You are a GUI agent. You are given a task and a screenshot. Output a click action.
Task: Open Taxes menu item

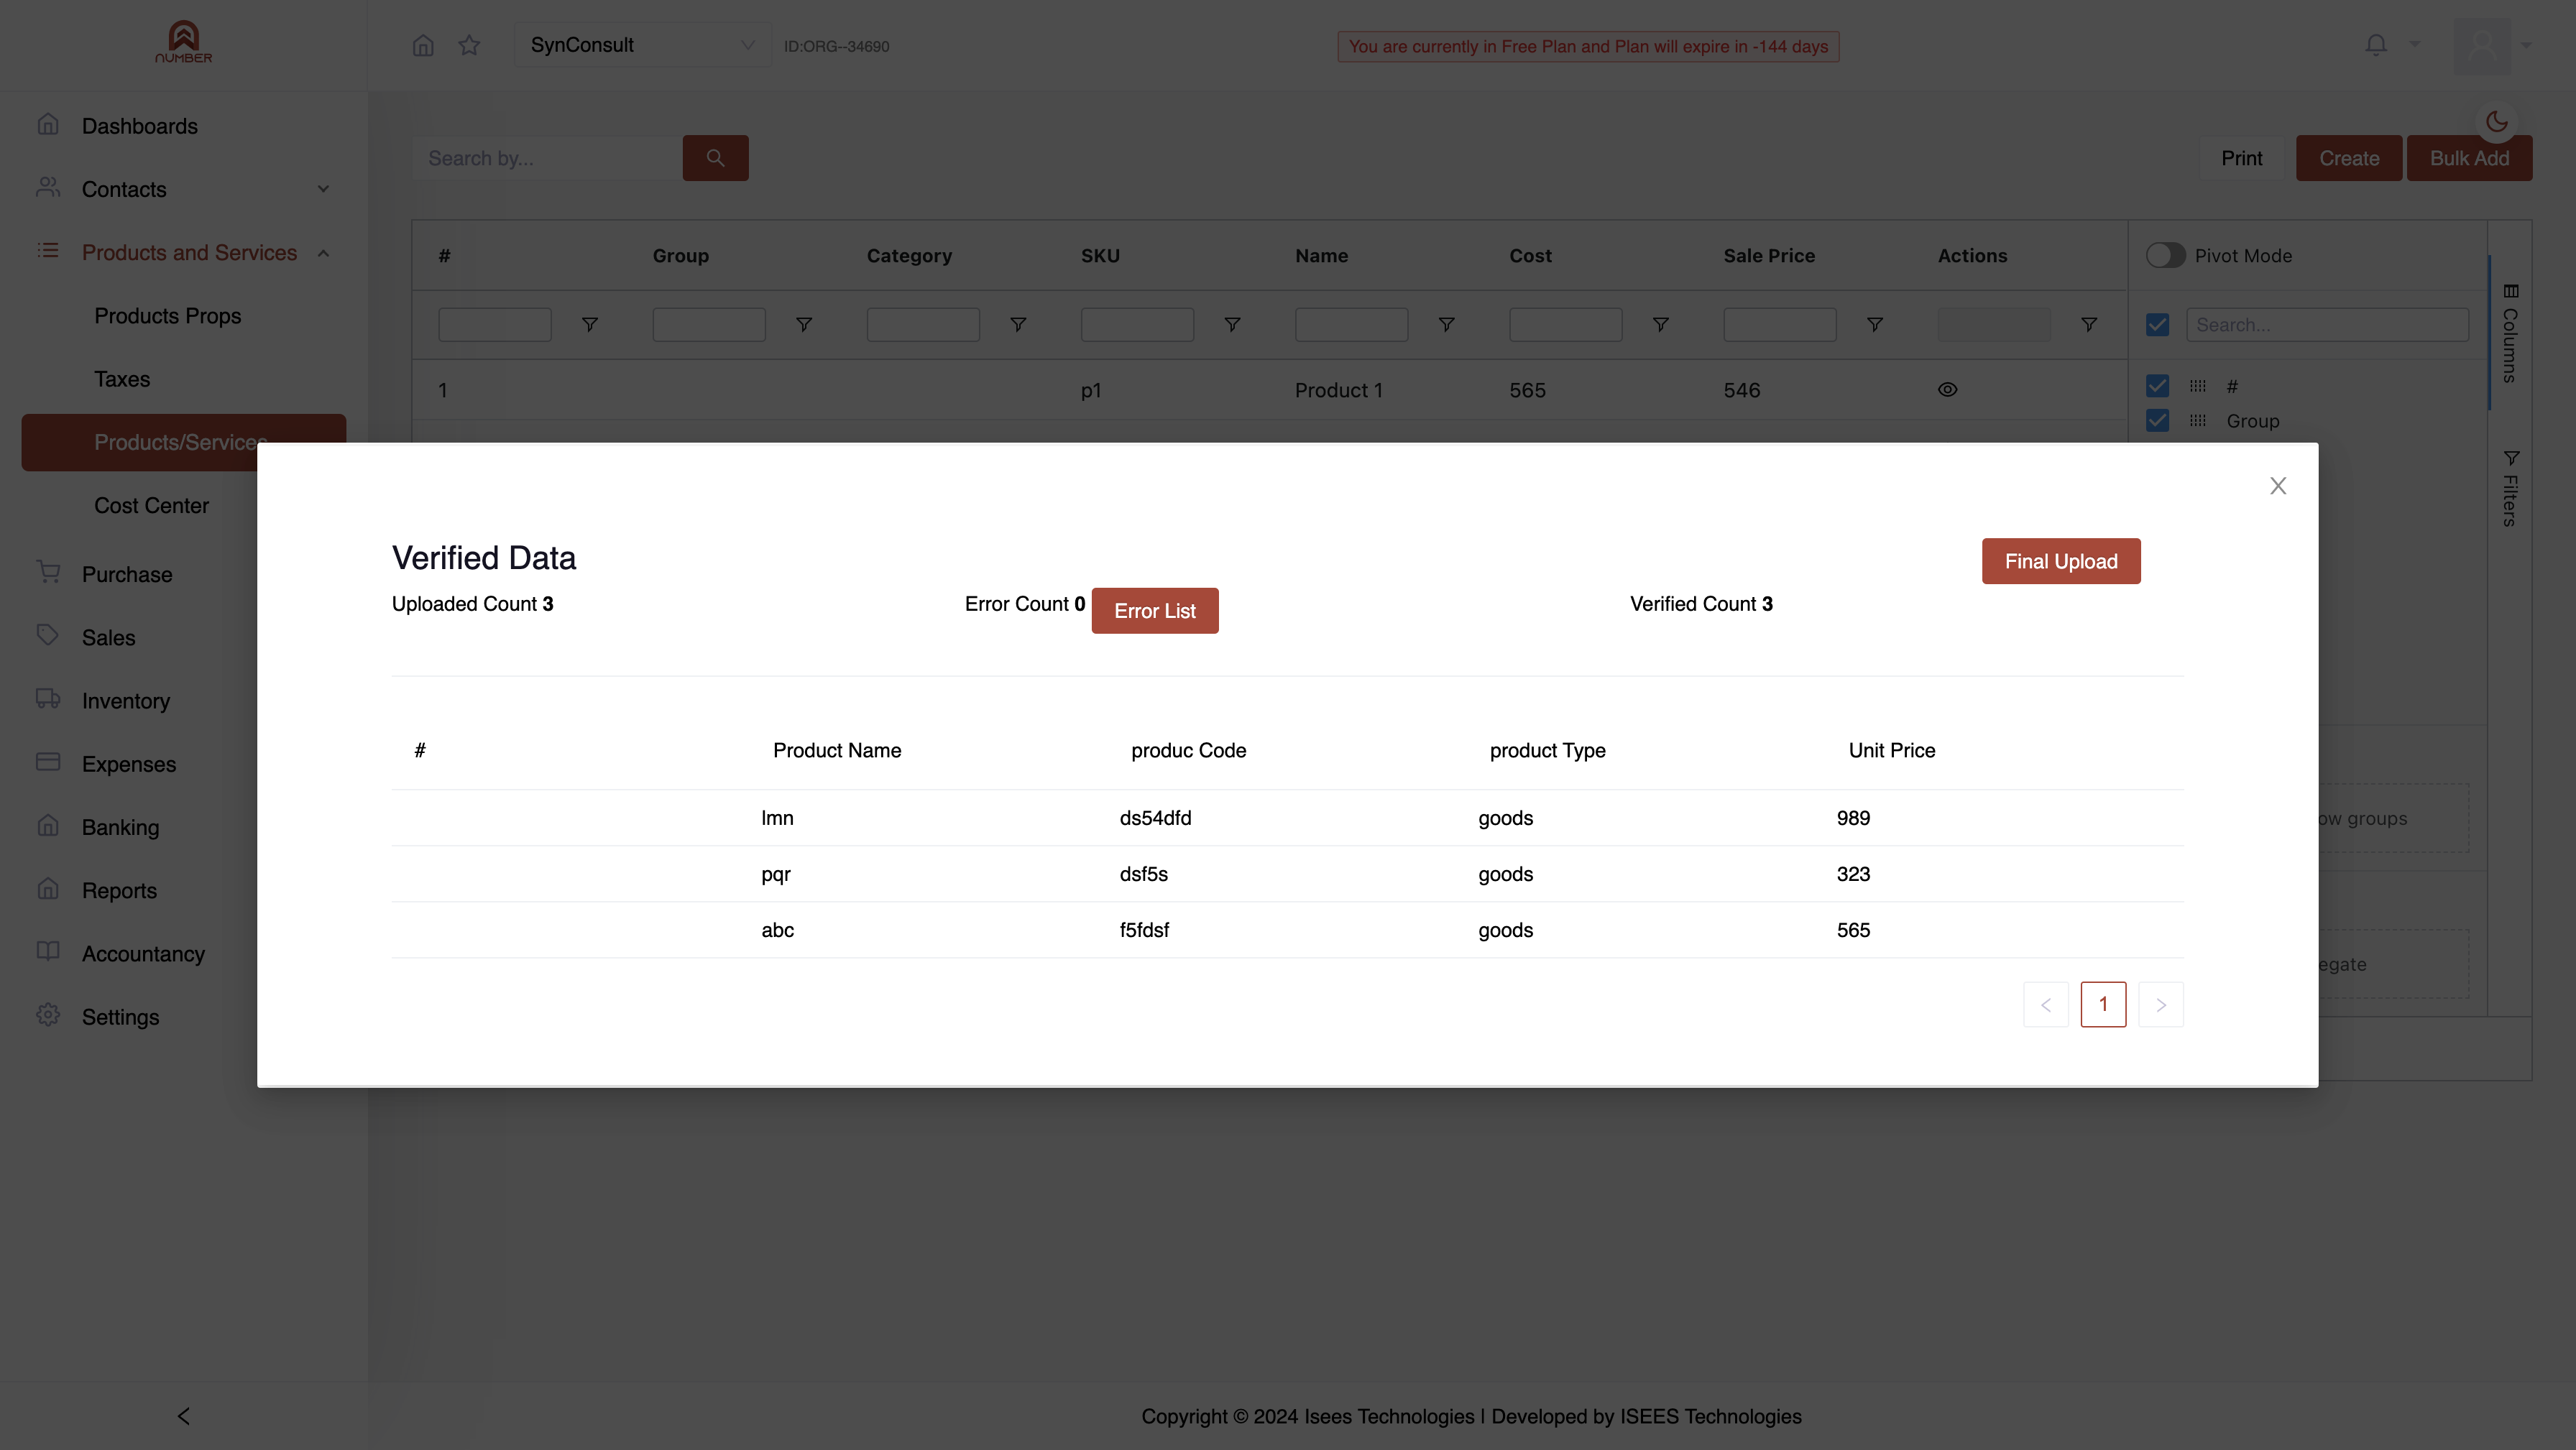coord(122,379)
